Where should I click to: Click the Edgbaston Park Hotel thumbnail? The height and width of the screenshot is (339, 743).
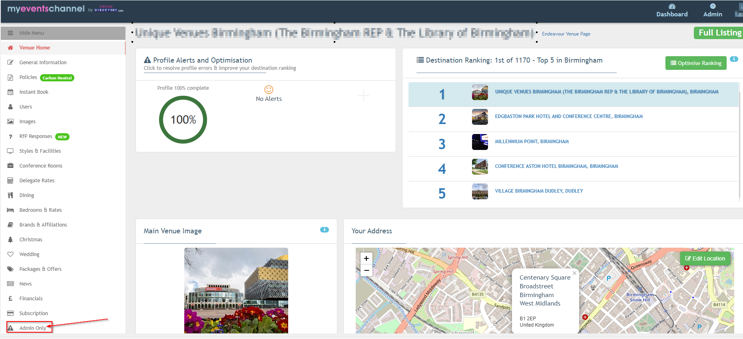(x=480, y=117)
